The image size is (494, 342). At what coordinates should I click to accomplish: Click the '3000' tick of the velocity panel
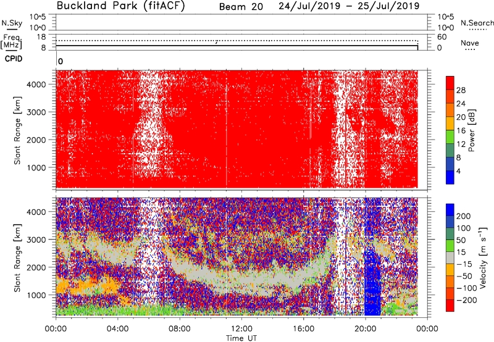(36, 240)
